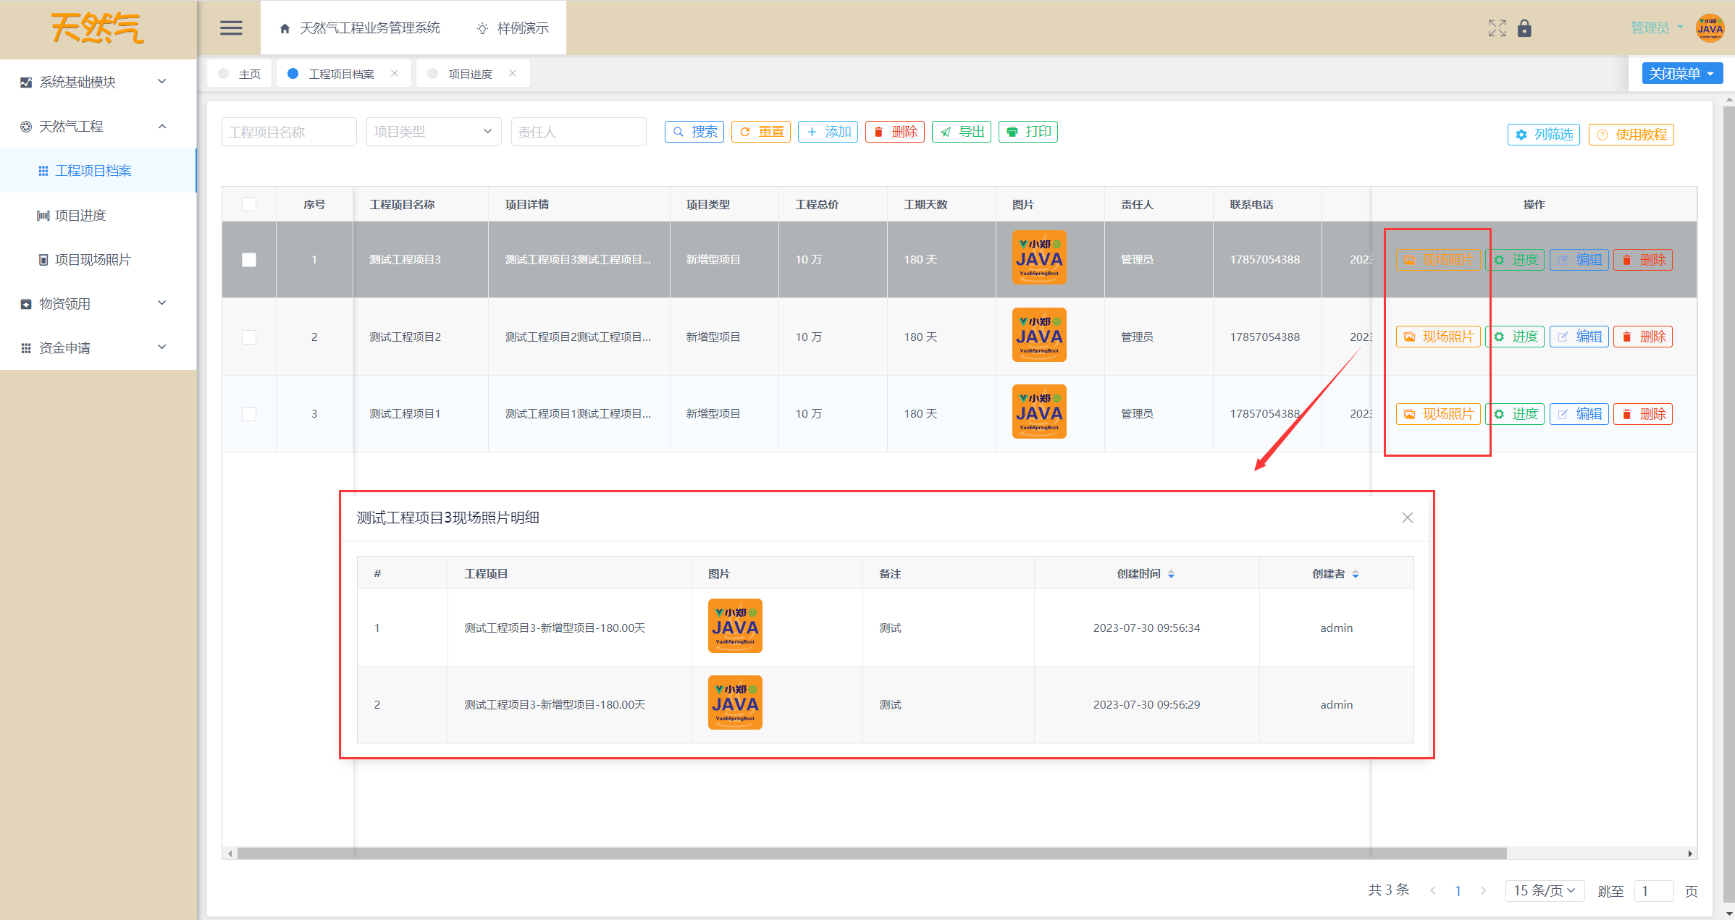Click the user avatar in header
Screen dimensions: 1735x920
click(x=1710, y=28)
